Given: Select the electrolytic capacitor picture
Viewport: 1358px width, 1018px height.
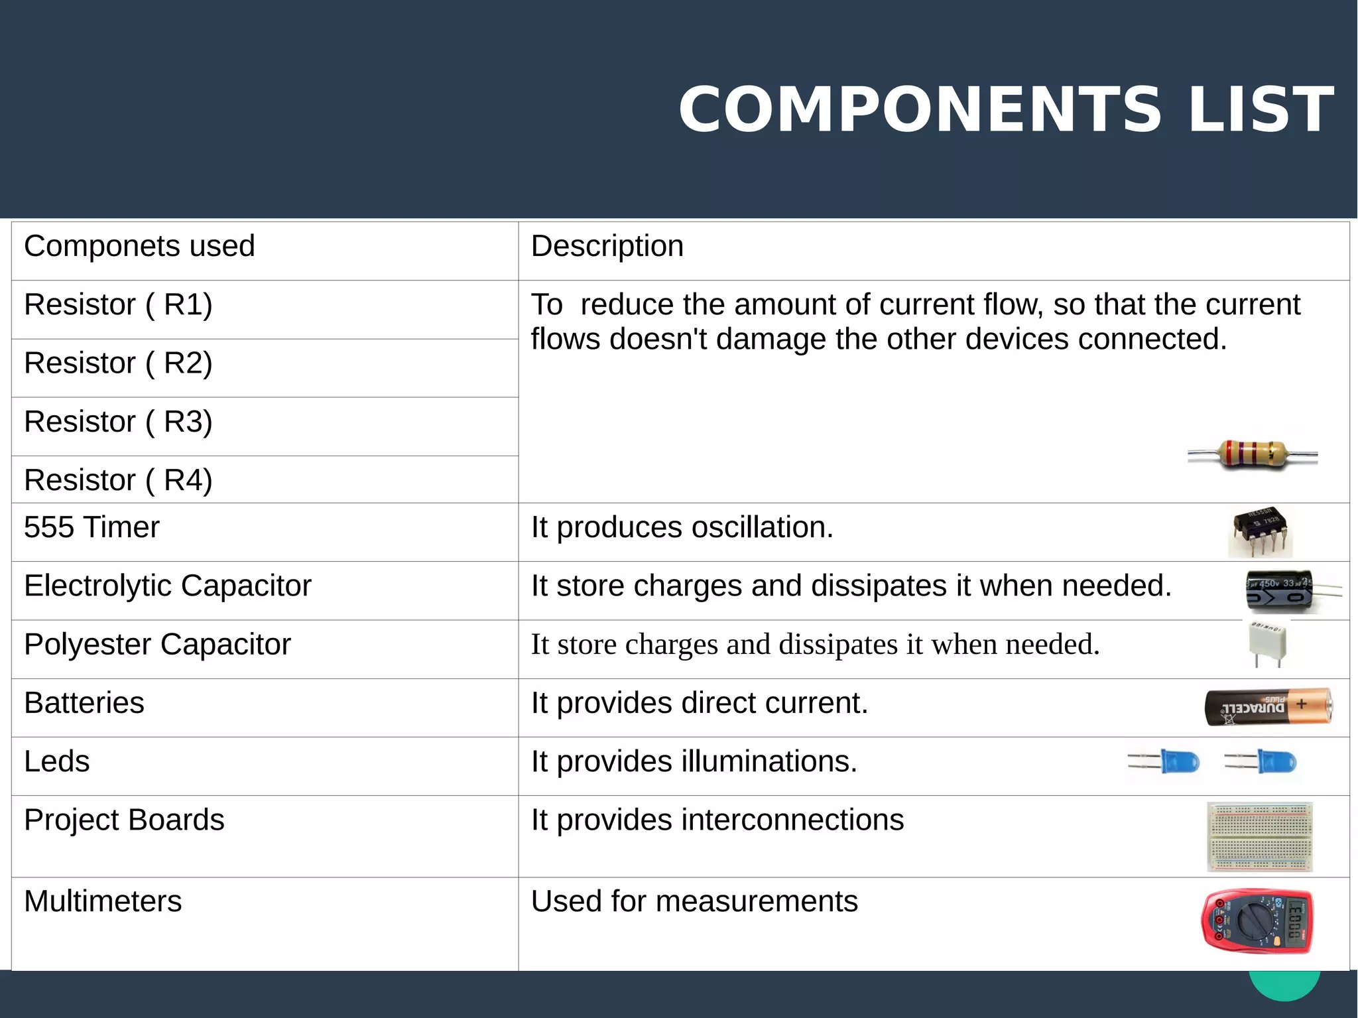Looking at the screenshot, I should click(x=1280, y=590).
